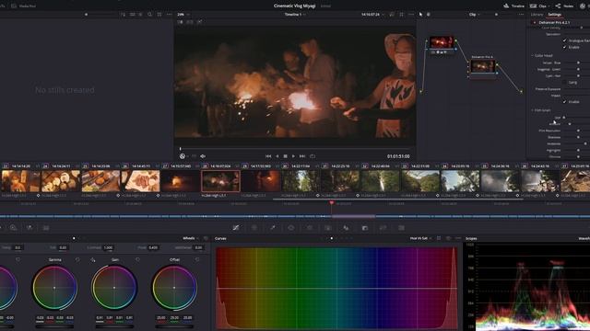The height and width of the screenshot is (331, 590).
Task: Stop viewer playback
Action: (x=285, y=156)
